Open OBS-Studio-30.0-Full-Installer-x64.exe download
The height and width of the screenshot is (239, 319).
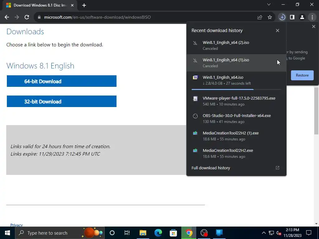[236, 119]
